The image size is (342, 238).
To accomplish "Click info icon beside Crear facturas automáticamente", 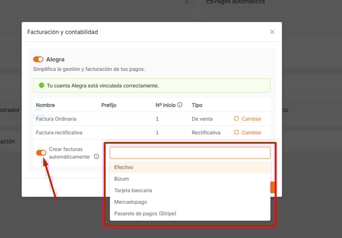I will point(97,157).
